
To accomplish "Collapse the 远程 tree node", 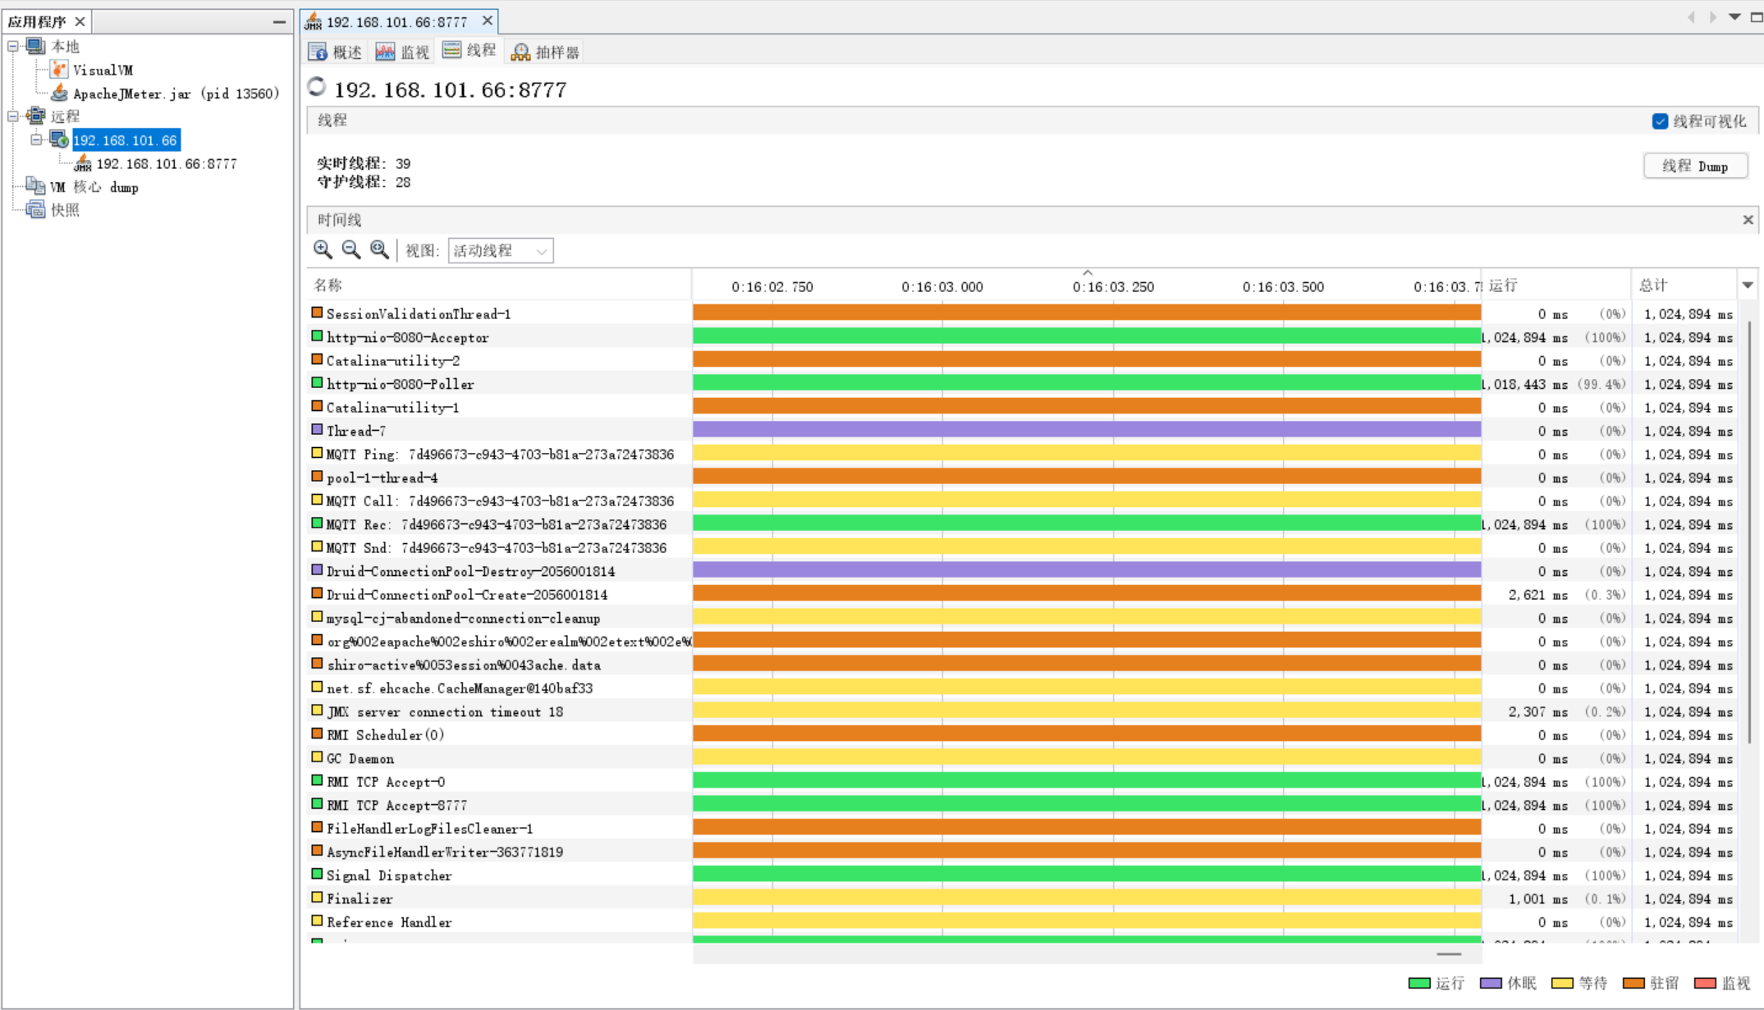I will (13, 117).
